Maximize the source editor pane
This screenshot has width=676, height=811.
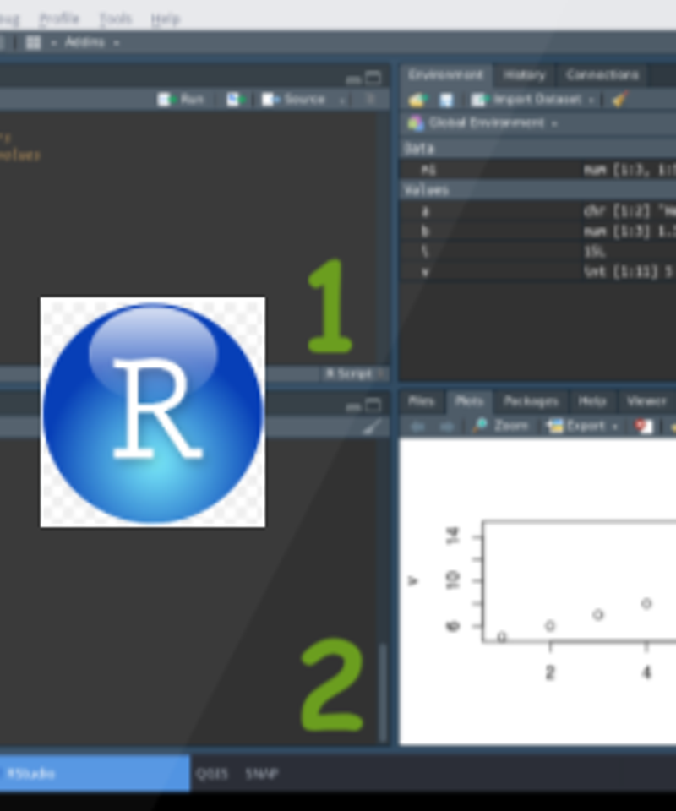pyautogui.click(x=373, y=79)
